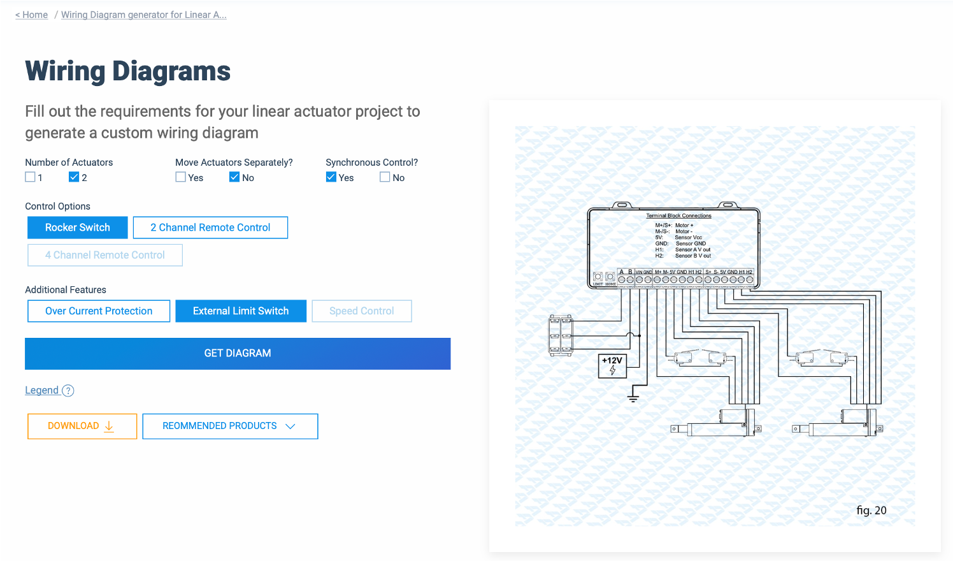Select the Rocker Switch control option
This screenshot has width=953, height=561.
click(x=77, y=228)
